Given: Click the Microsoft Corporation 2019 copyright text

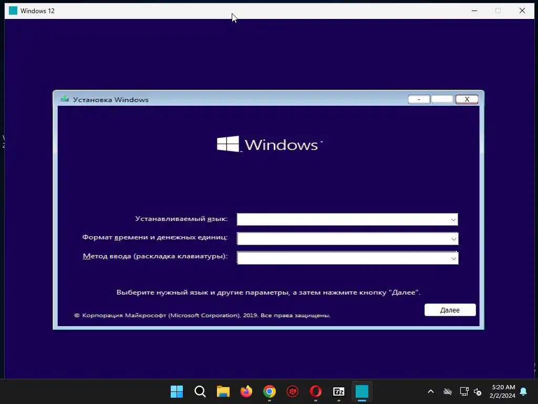Looking at the screenshot, I should click(x=202, y=316).
